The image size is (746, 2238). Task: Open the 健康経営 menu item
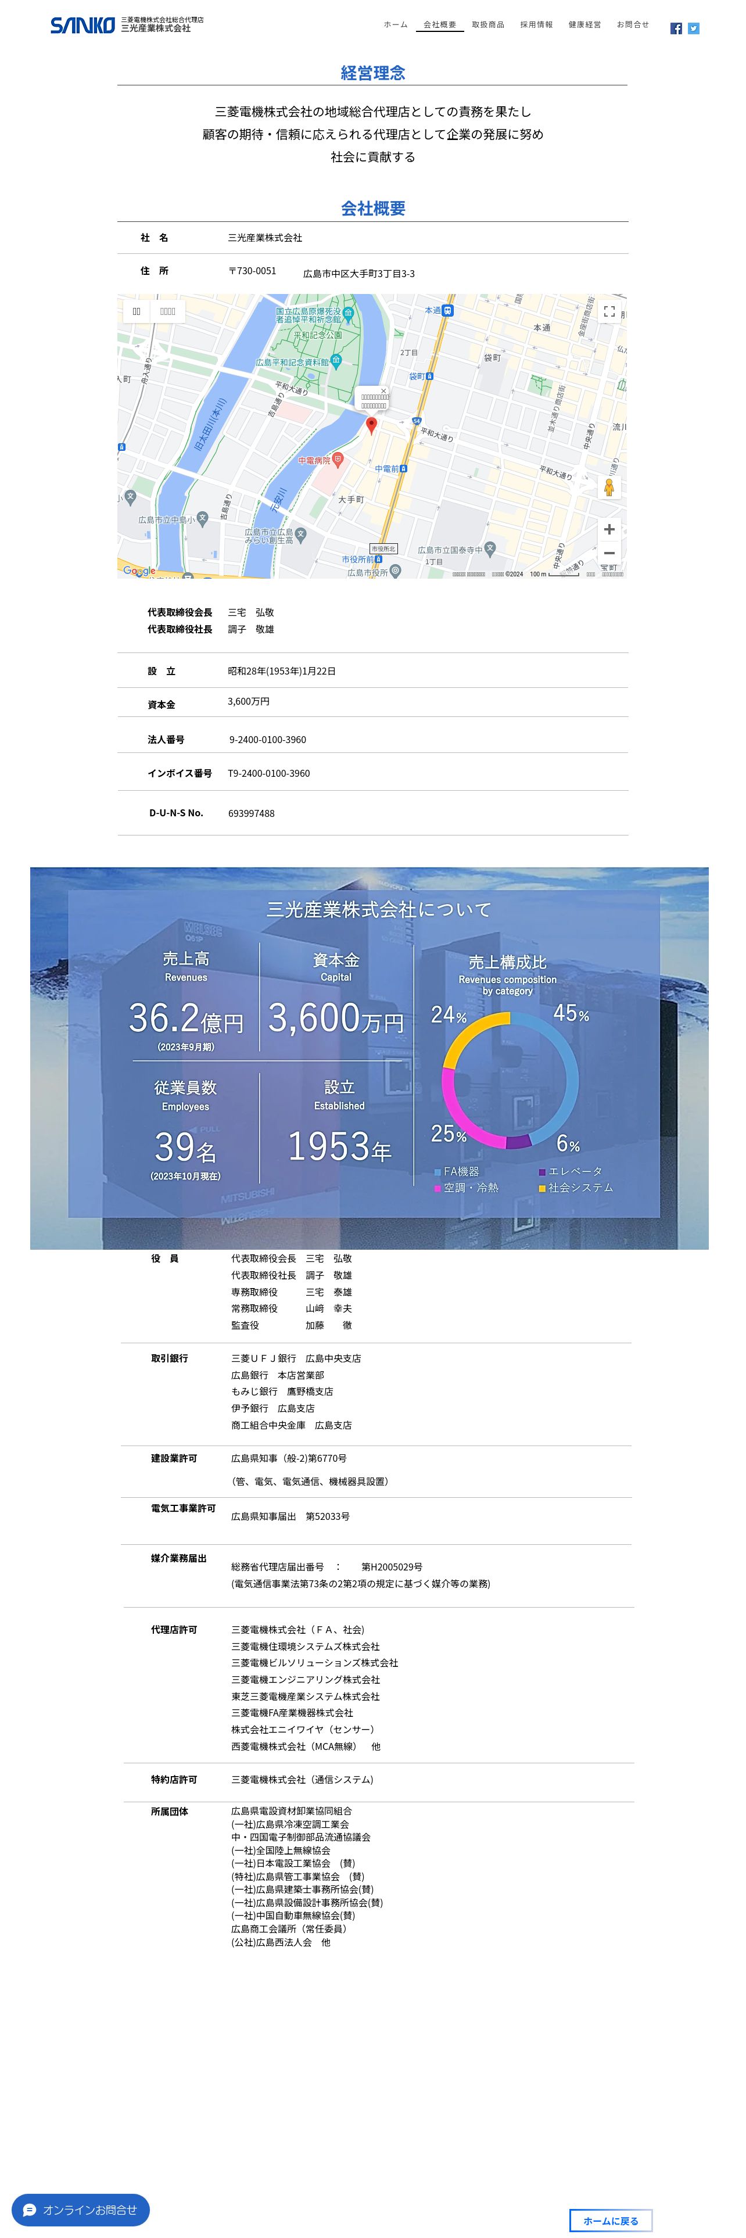[x=584, y=24]
